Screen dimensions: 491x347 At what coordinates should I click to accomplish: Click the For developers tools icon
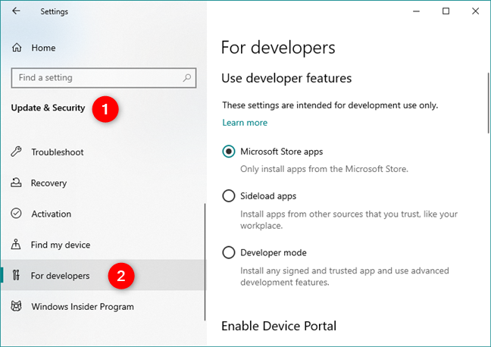pyautogui.click(x=16, y=275)
